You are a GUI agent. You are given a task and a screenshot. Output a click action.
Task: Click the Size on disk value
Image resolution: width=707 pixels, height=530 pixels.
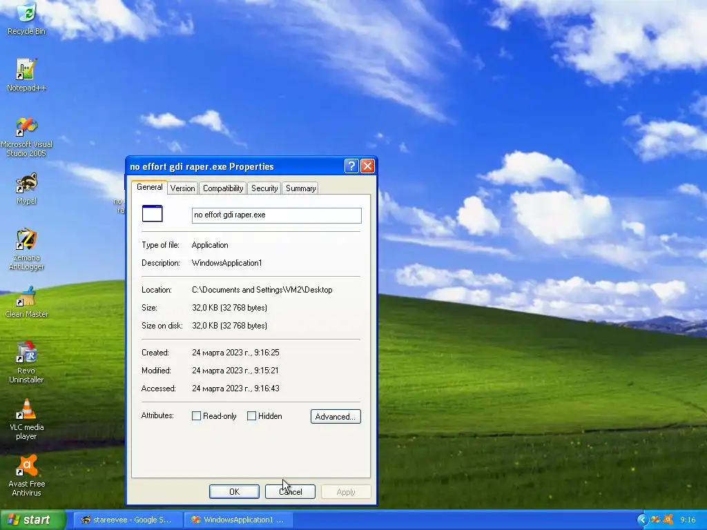[229, 326]
